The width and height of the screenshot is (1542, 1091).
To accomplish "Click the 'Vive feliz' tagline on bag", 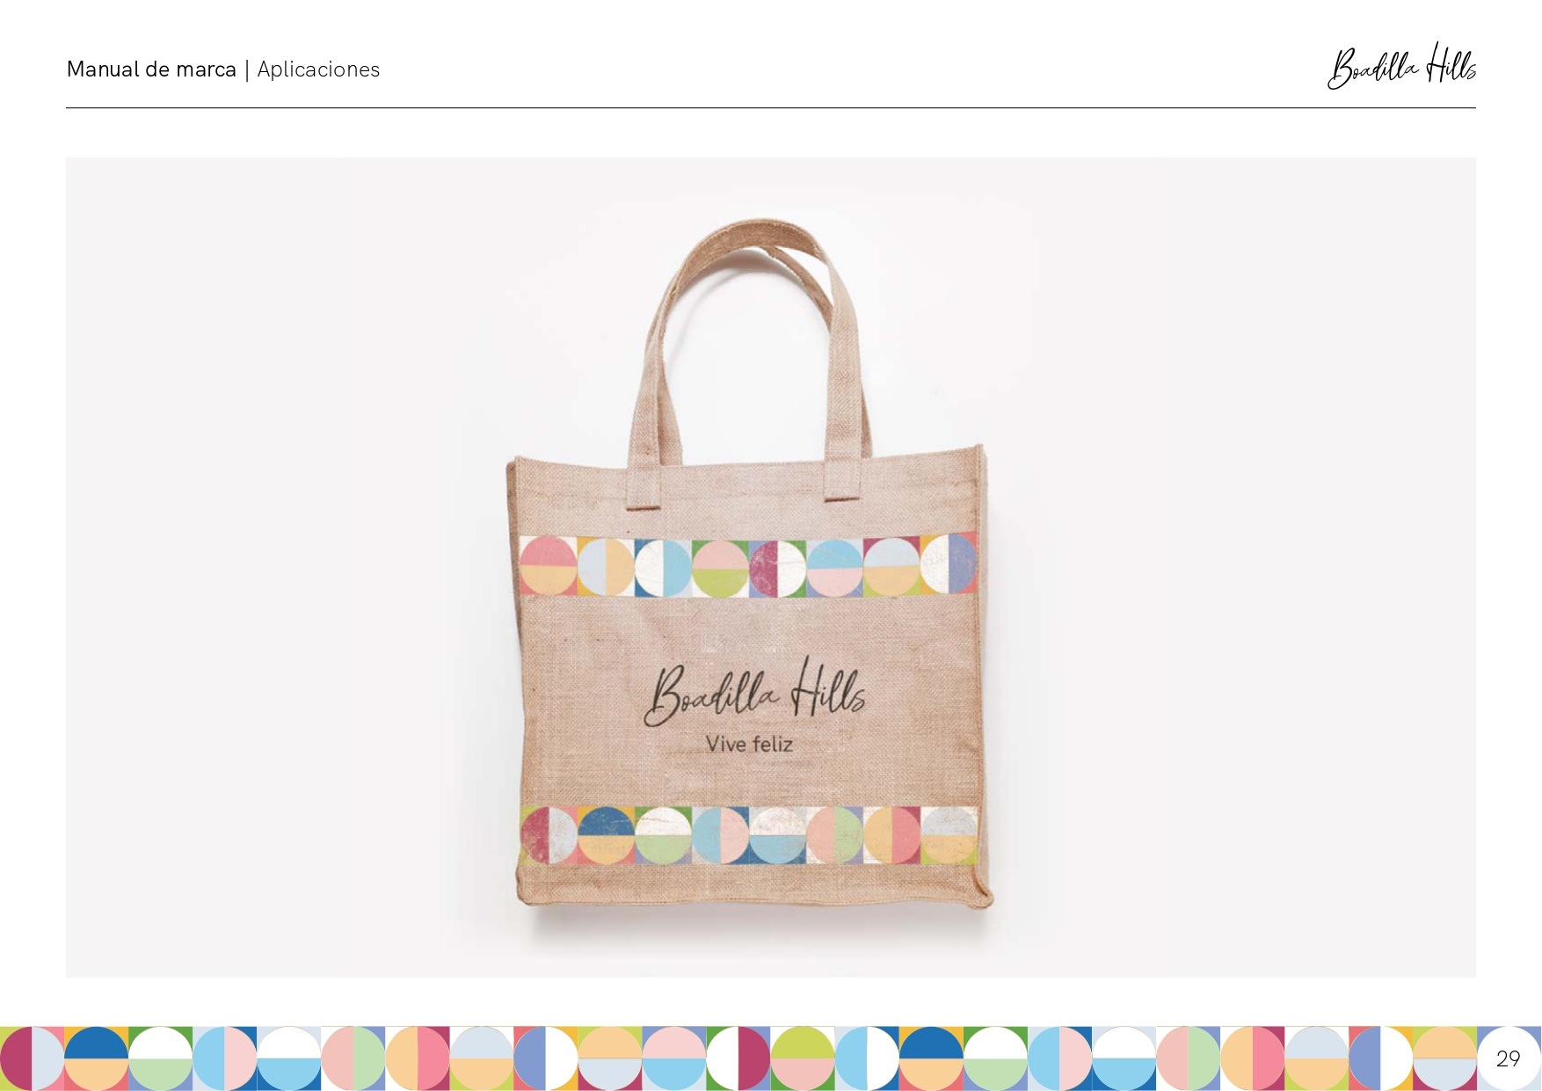I will (749, 745).
